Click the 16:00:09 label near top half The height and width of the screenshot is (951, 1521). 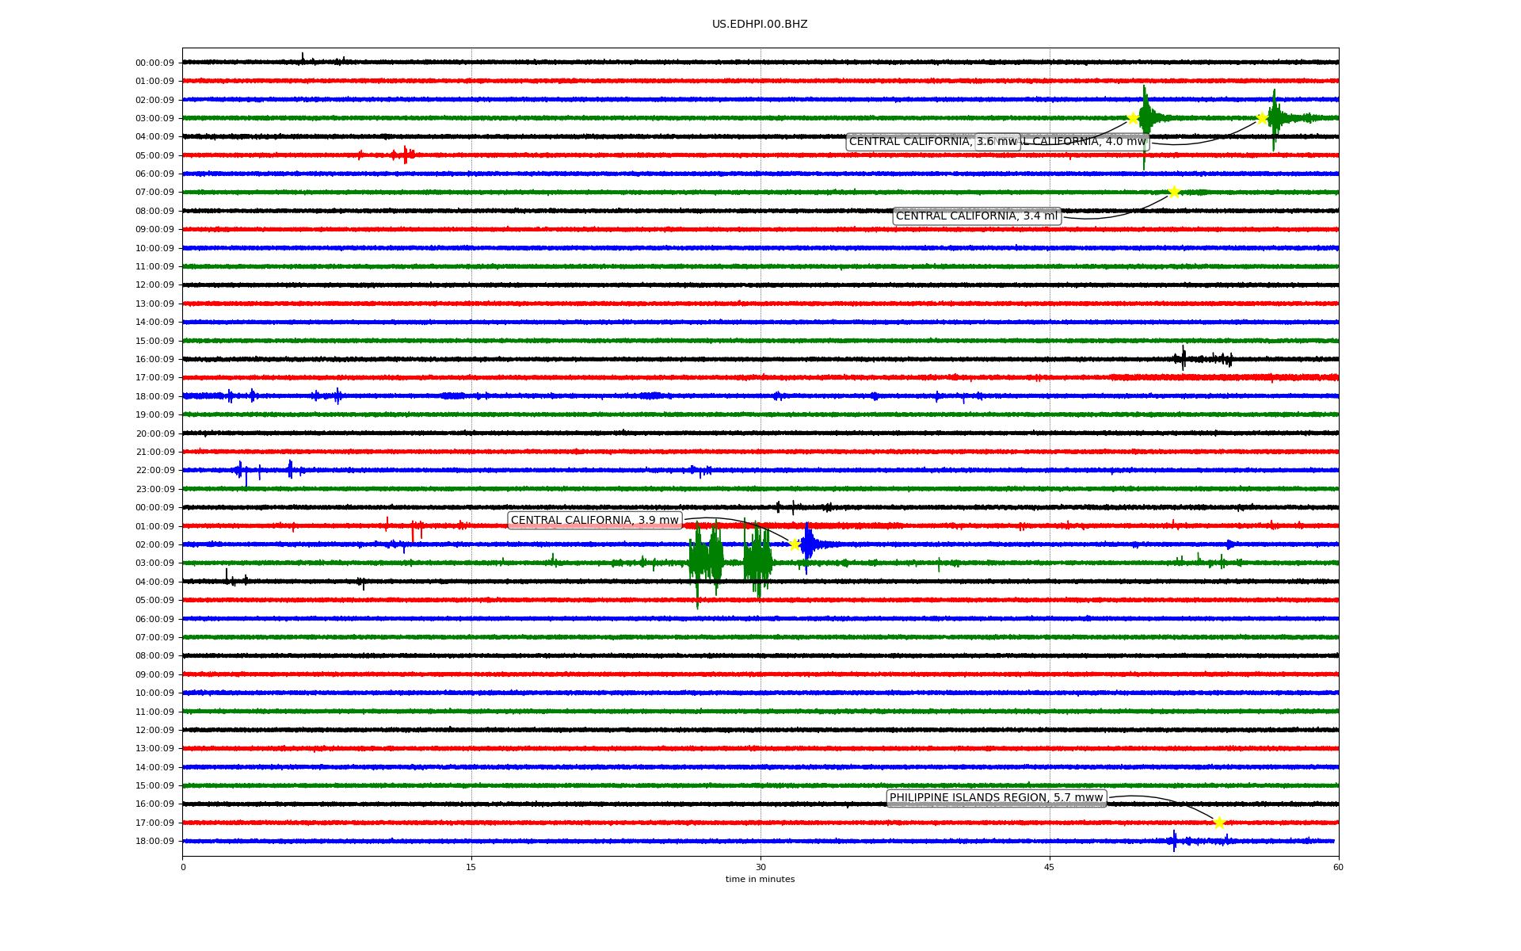point(154,360)
